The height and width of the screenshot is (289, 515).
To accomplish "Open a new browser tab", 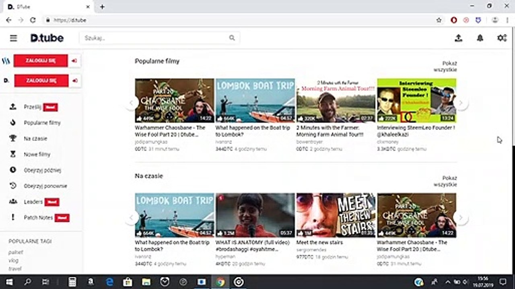I will 102,7.
